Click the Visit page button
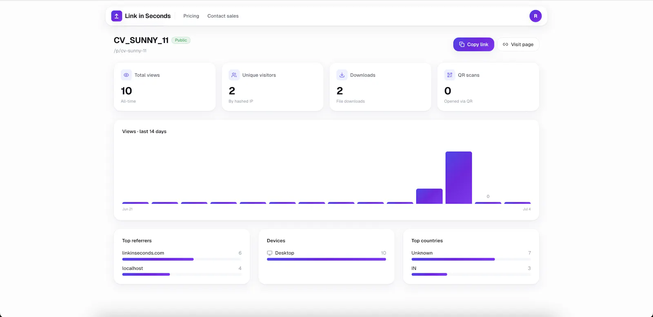The height and width of the screenshot is (317, 653). coord(518,44)
